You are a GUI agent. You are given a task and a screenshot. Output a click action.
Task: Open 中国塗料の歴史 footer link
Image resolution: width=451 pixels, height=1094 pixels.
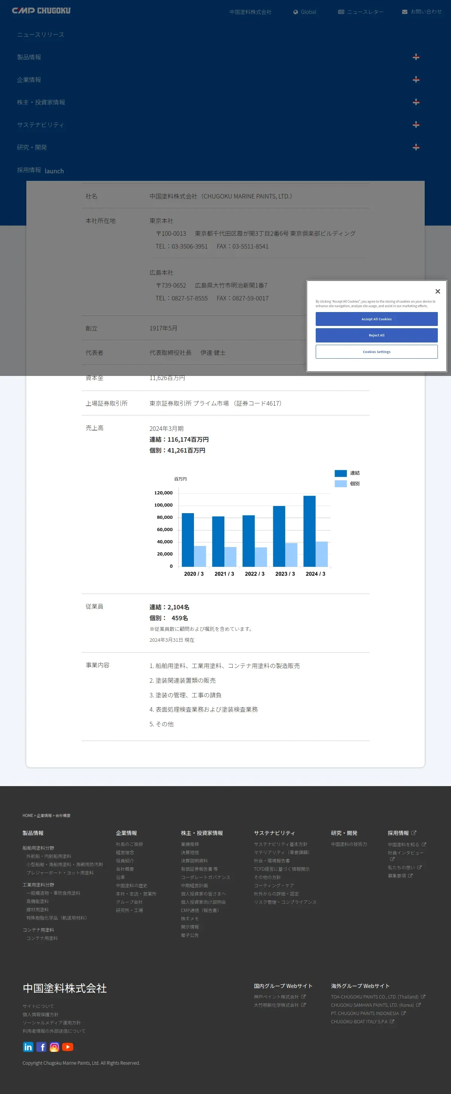pyautogui.click(x=132, y=885)
